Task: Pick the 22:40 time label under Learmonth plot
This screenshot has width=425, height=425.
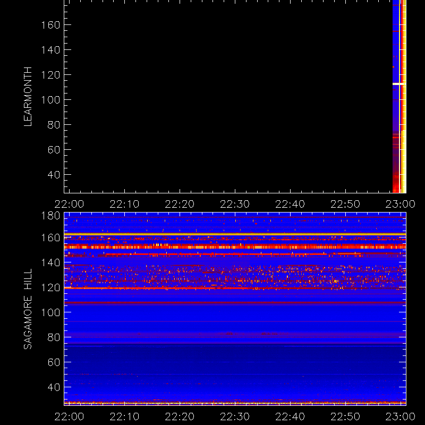Action: (290, 204)
